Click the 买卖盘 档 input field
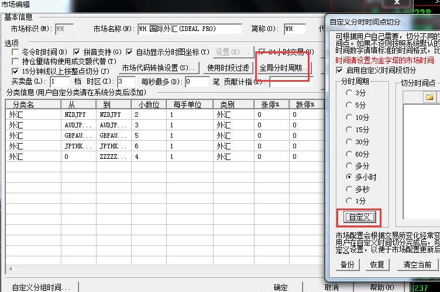The image size is (440, 292). coord(60,82)
